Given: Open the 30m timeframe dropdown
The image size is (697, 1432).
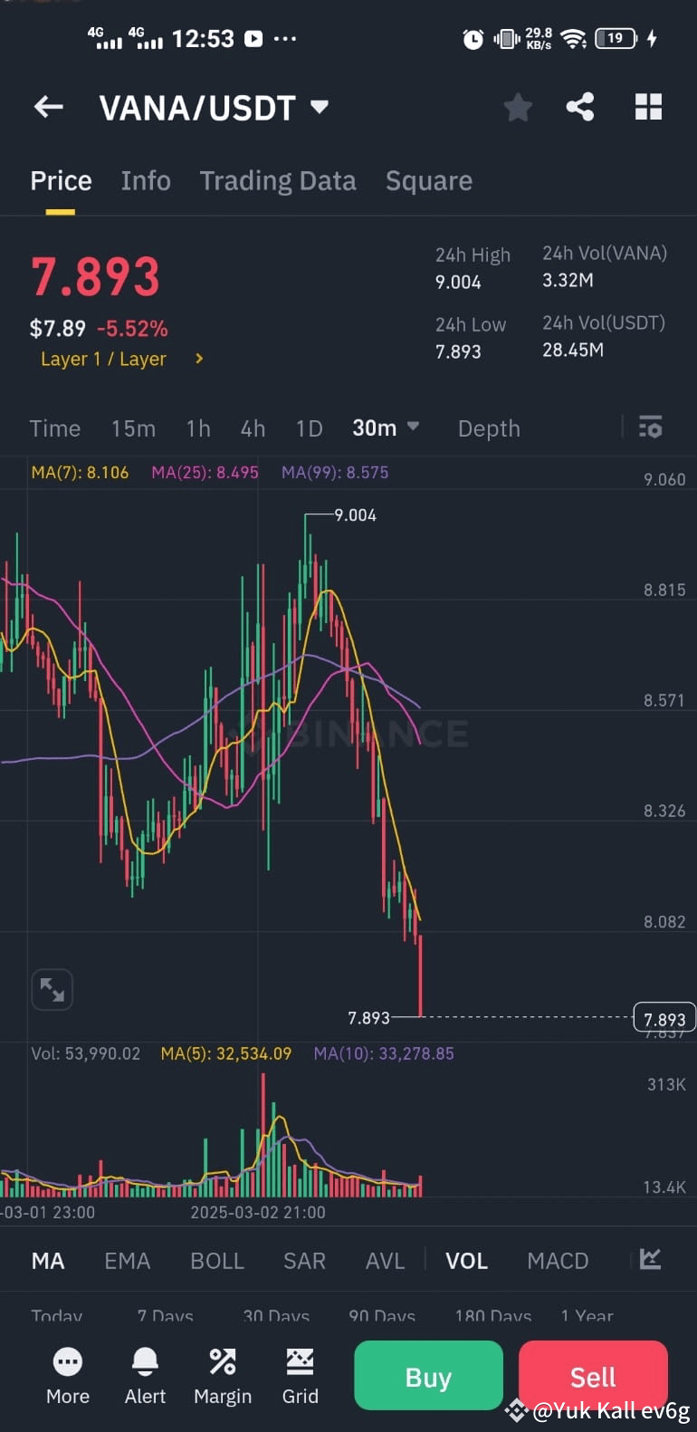Looking at the screenshot, I should (385, 428).
